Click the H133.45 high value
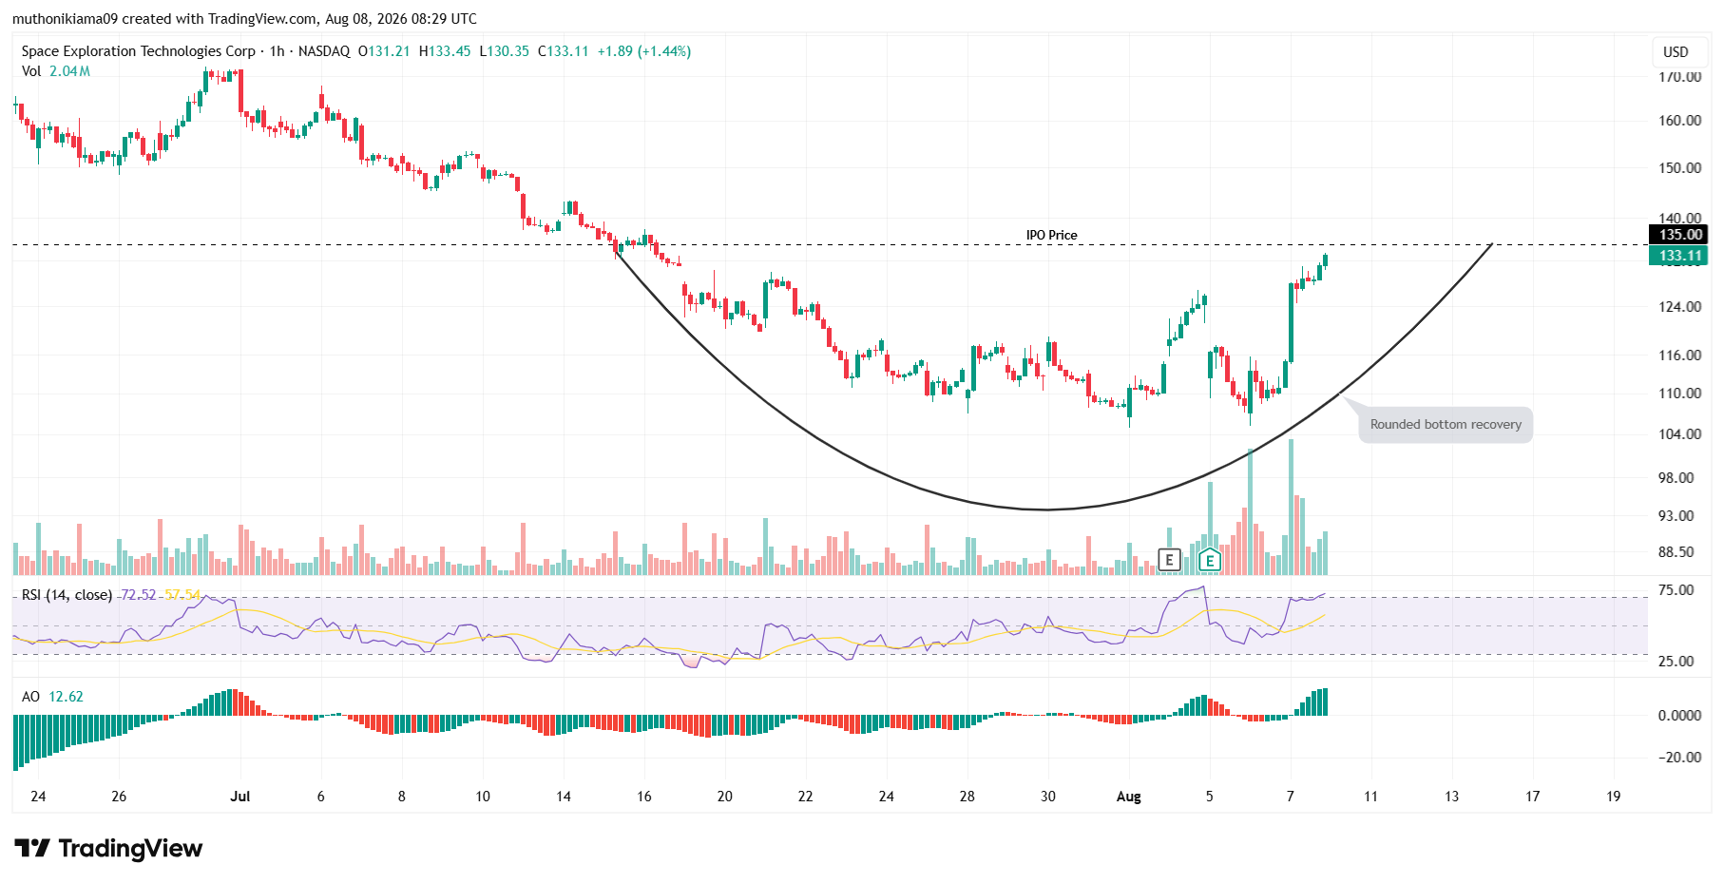This screenshot has height=884, width=1724. [445, 51]
